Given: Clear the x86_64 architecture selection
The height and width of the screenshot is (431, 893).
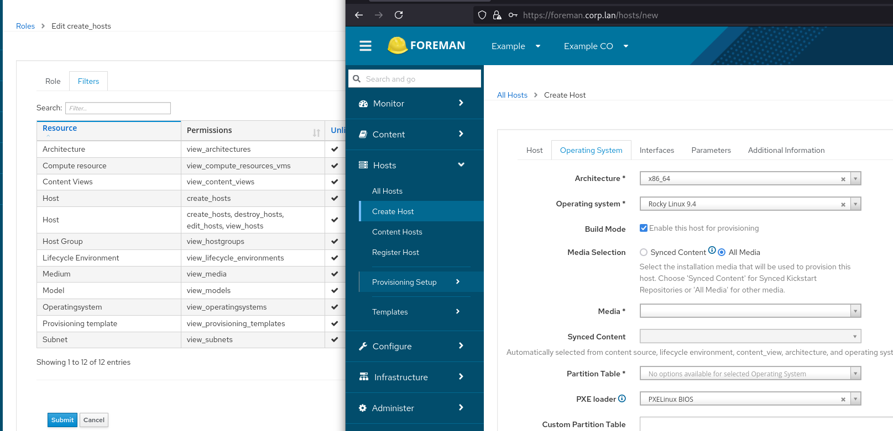Looking at the screenshot, I should tap(843, 179).
